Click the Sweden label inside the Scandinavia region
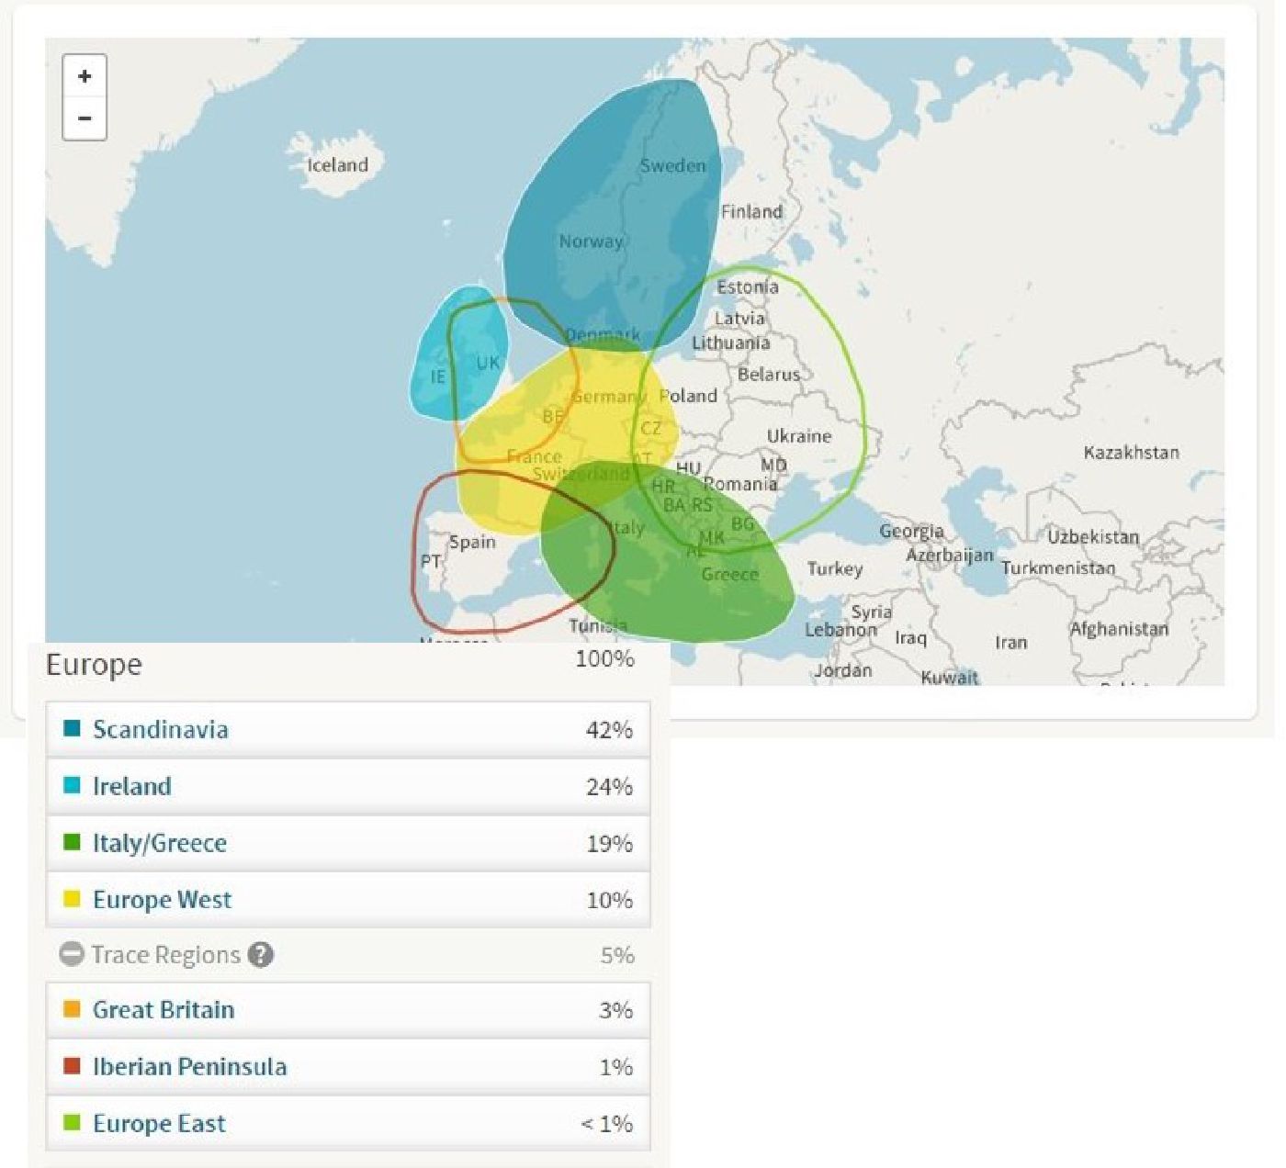 pos(672,166)
